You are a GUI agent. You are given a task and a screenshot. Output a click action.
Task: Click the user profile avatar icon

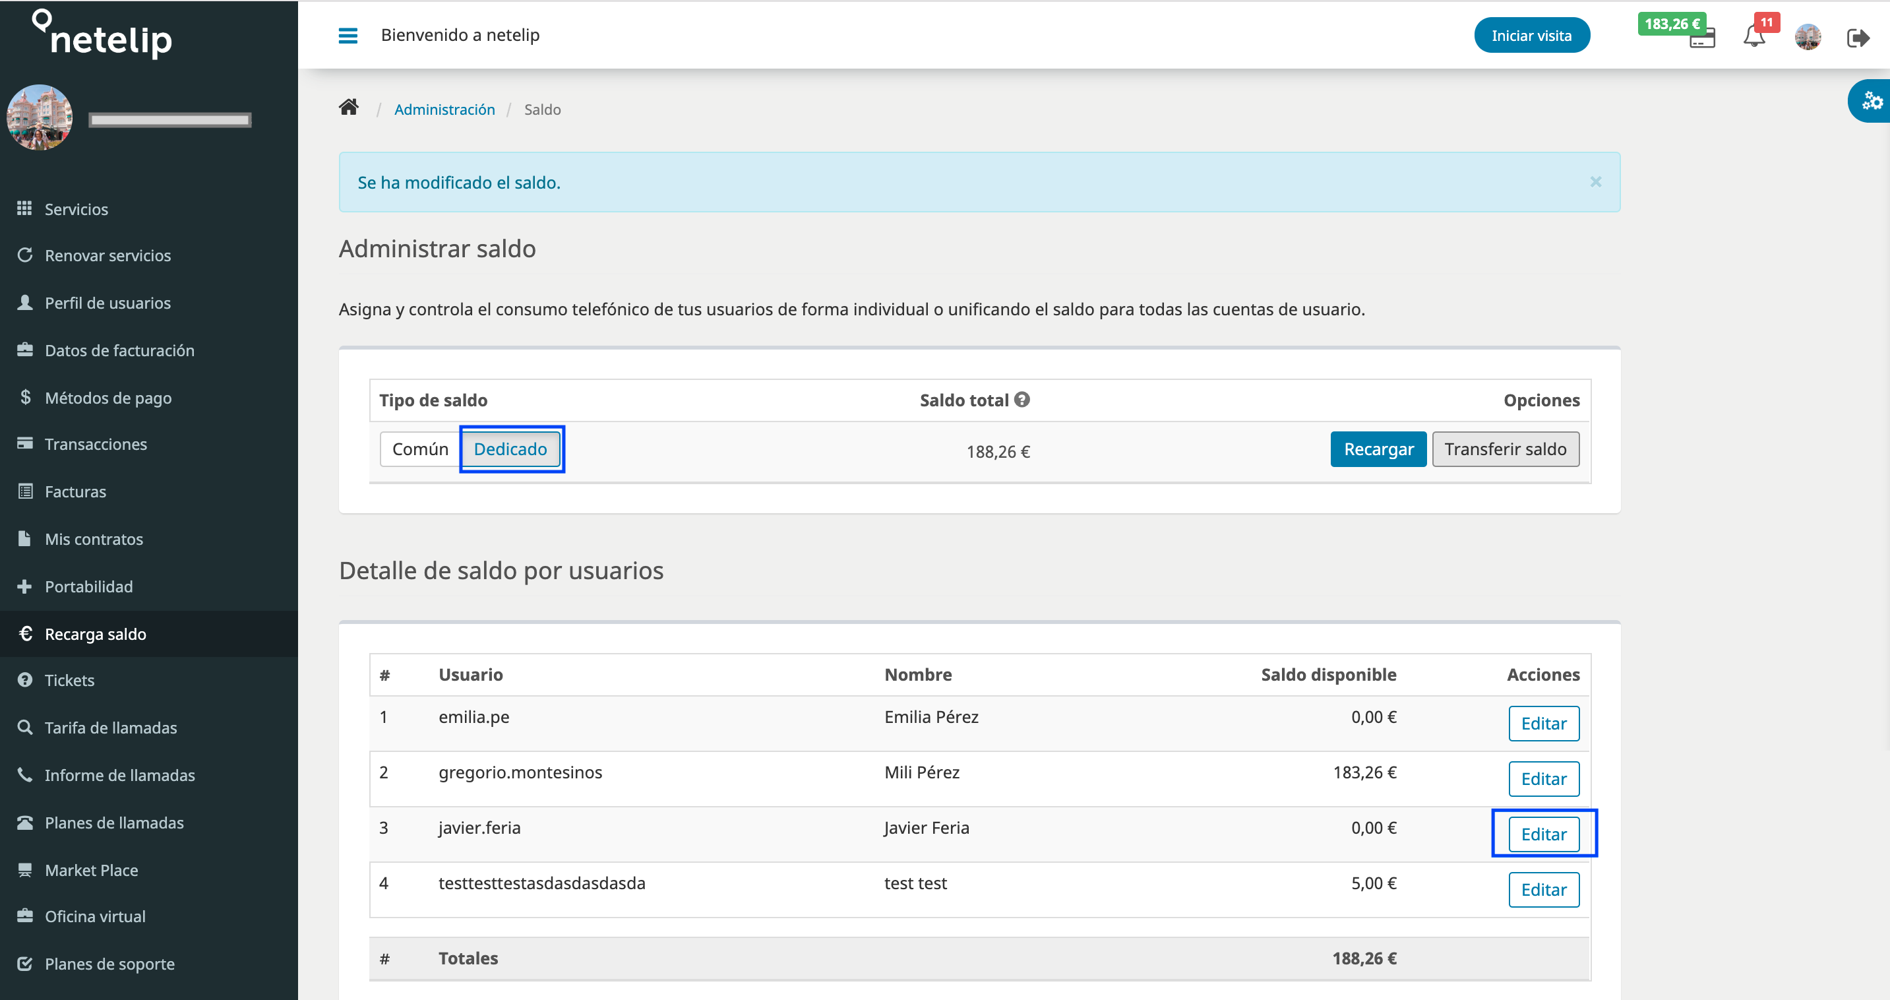pyautogui.click(x=1809, y=35)
